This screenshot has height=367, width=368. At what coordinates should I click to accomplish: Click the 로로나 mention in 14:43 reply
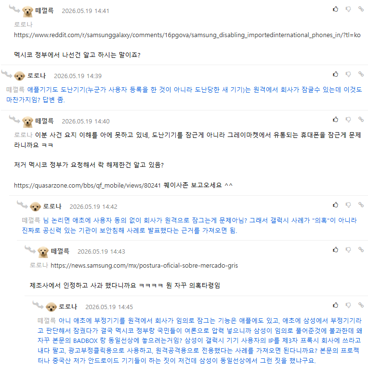pos(39,265)
